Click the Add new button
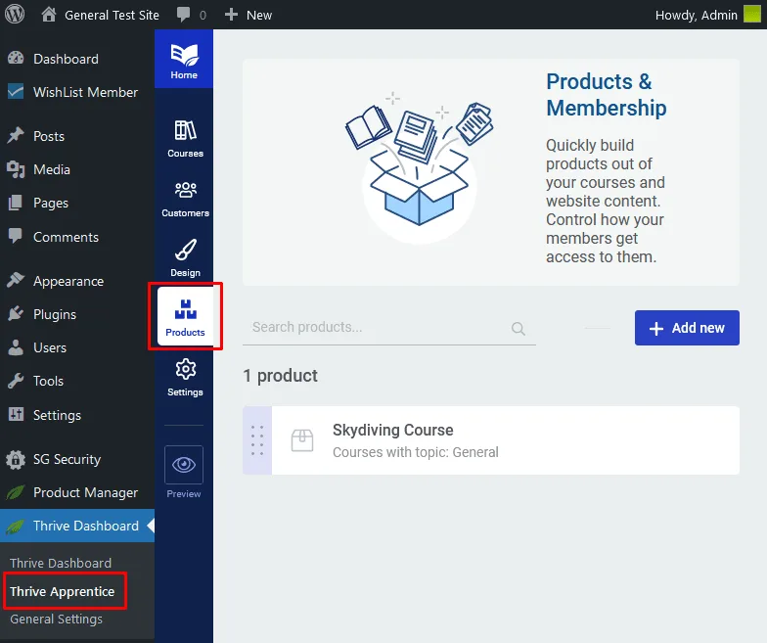This screenshot has height=643, width=767. coord(687,328)
